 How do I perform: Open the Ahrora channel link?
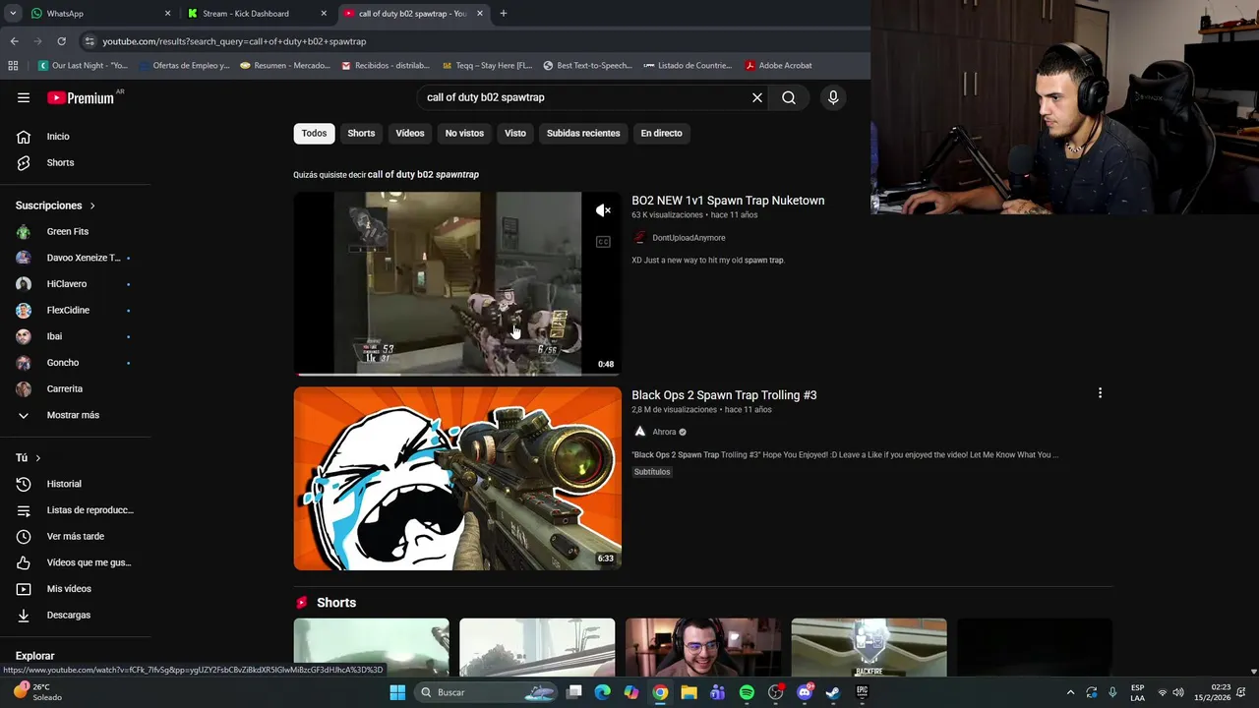tap(664, 432)
